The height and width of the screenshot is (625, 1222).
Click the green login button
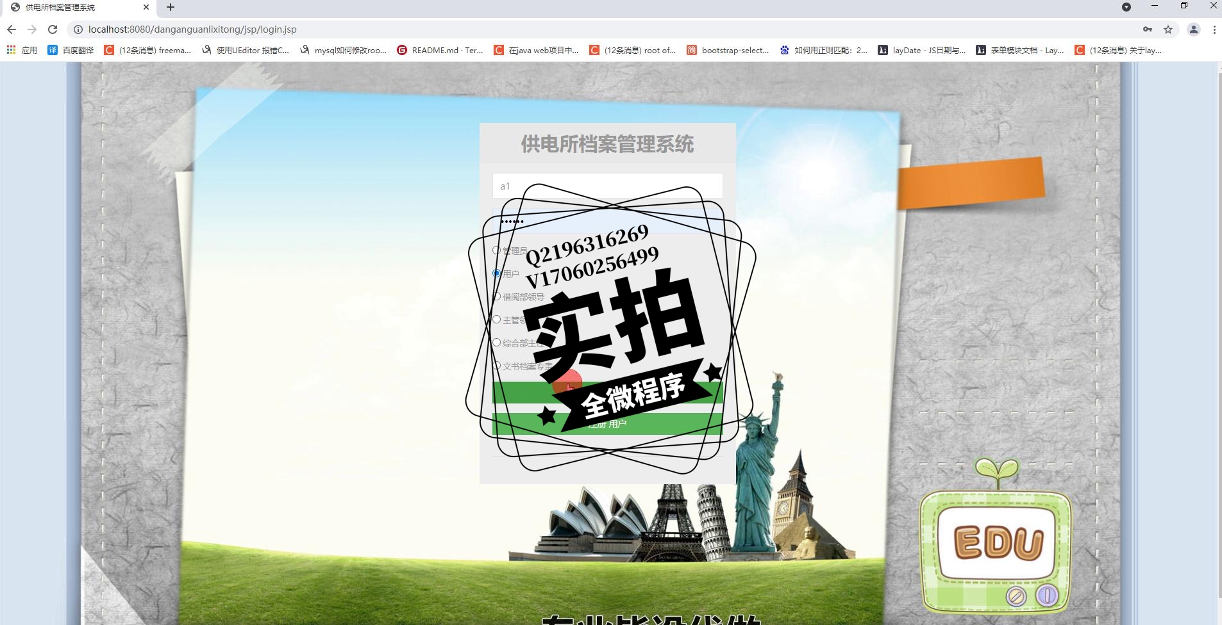(608, 393)
